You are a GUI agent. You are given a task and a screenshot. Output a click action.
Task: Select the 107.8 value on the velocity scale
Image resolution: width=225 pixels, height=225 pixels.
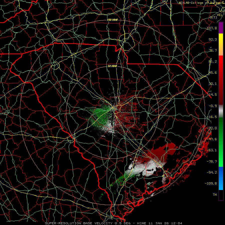pos(212,28)
